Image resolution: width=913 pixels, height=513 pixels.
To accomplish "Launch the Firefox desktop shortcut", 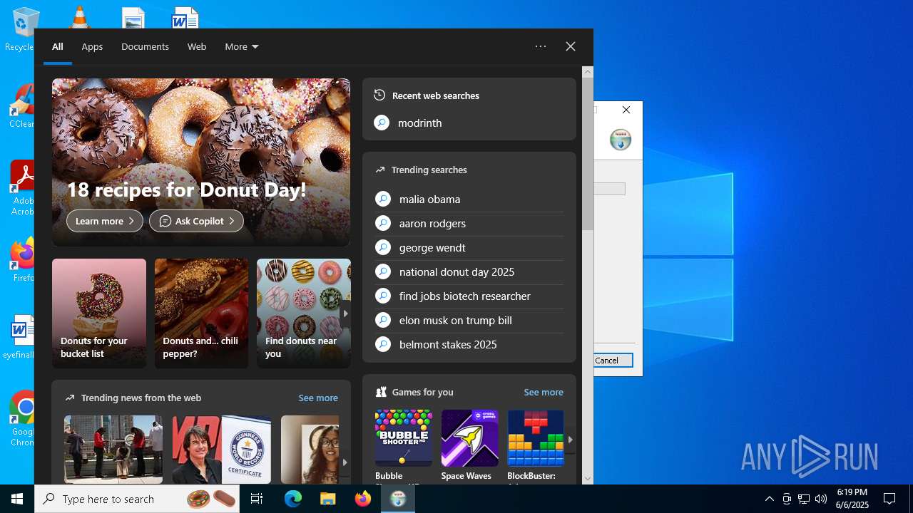I will click(x=23, y=260).
